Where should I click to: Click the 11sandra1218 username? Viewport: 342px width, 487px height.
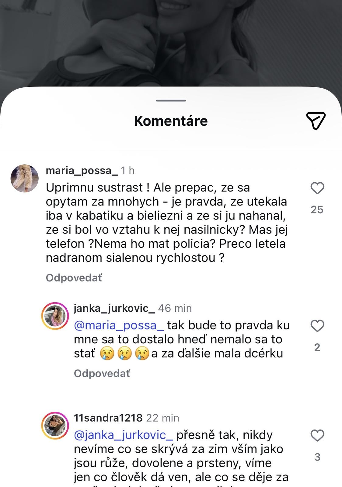pyautogui.click(x=108, y=418)
